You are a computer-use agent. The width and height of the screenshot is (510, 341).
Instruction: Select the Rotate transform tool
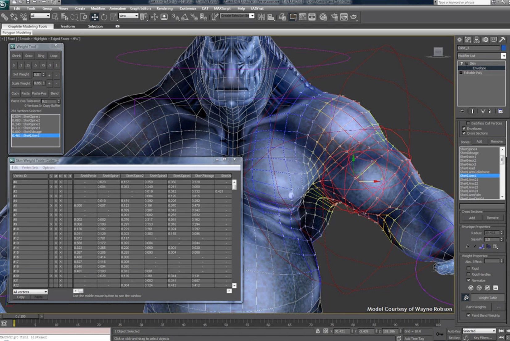click(x=104, y=17)
